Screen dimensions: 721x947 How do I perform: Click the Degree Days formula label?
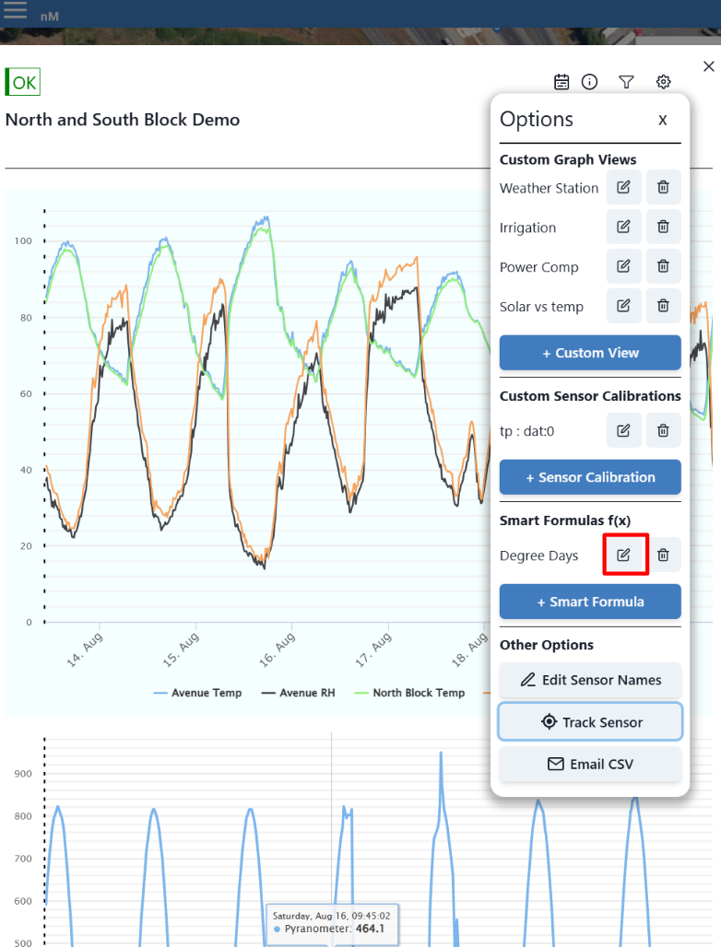pyautogui.click(x=539, y=555)
